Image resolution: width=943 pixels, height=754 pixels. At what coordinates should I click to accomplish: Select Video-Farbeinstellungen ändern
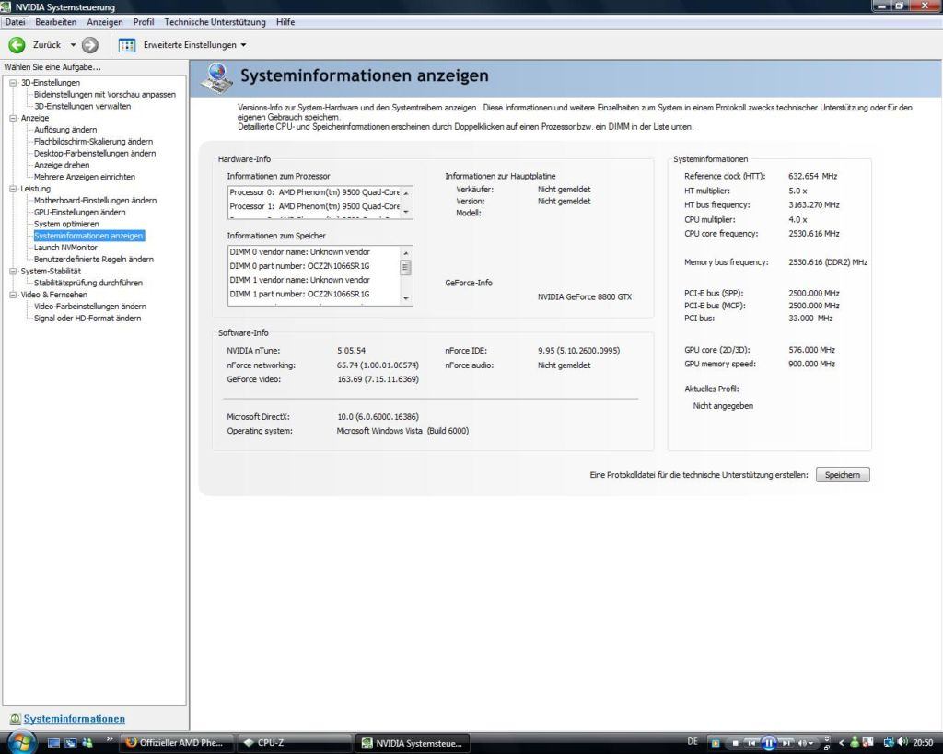click(89, 307)
